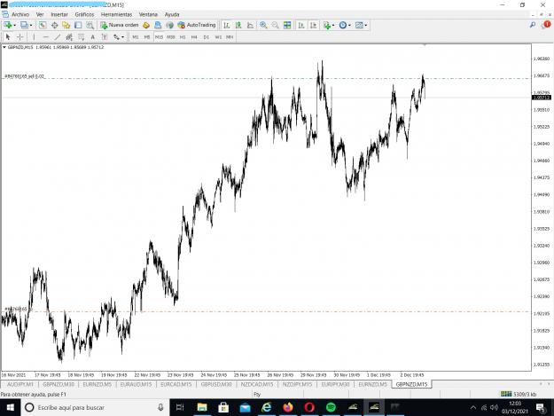
Task: Switch to the GBPUSD,M30 chart tab
Action: (x=216, y=384)
